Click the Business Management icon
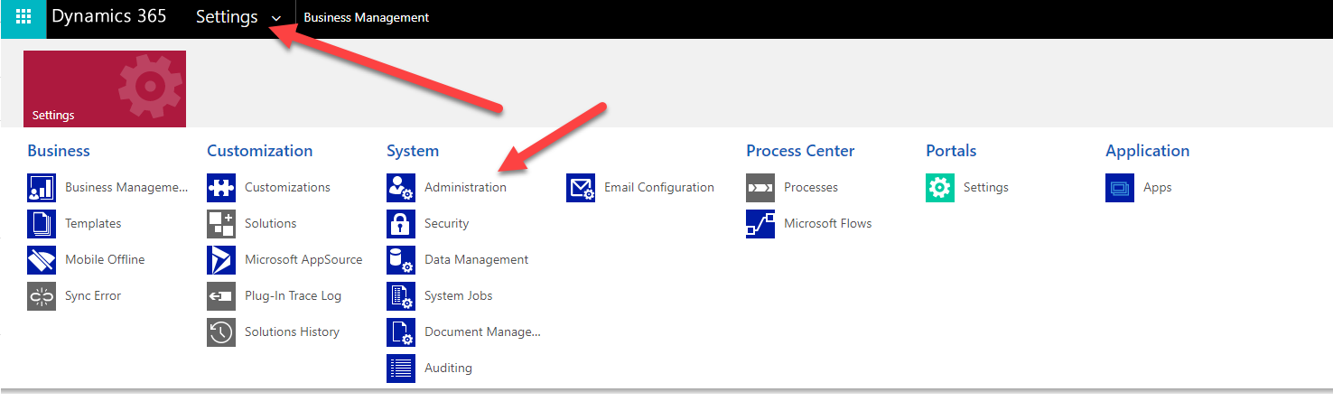This screenshot has width=1333, height=420. pyautogui.click(x=42, y=188)
